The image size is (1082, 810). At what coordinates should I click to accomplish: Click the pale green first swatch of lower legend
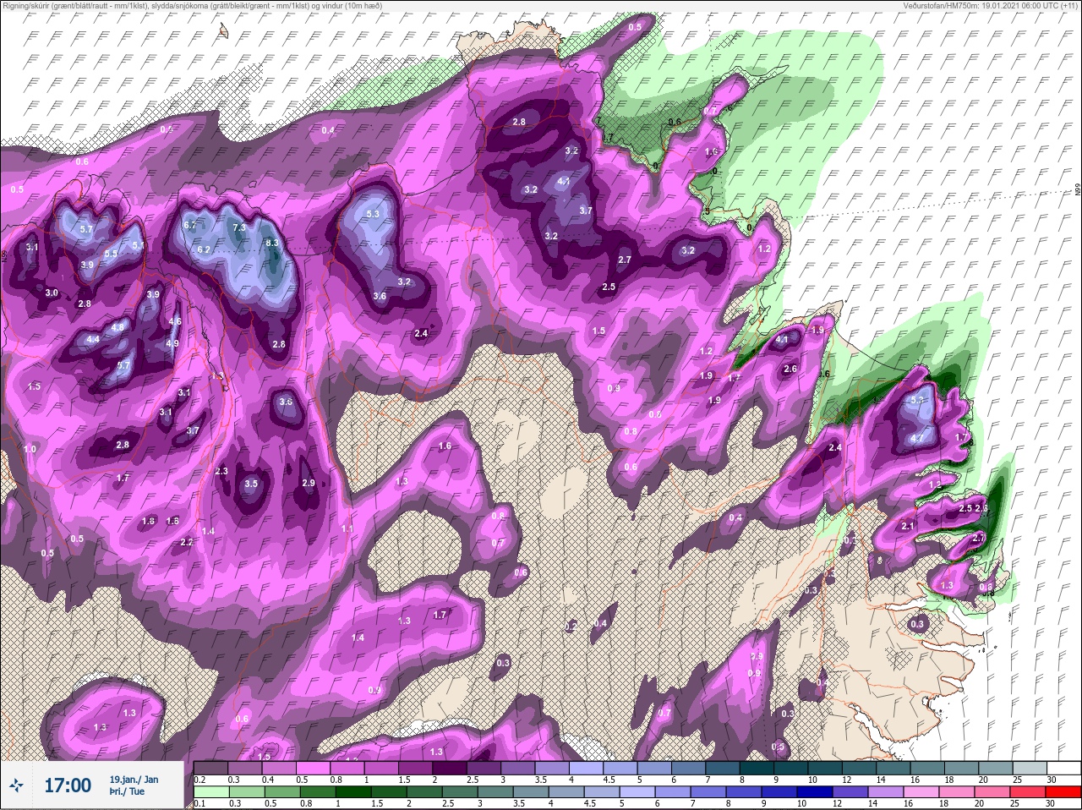coord(210,792)
